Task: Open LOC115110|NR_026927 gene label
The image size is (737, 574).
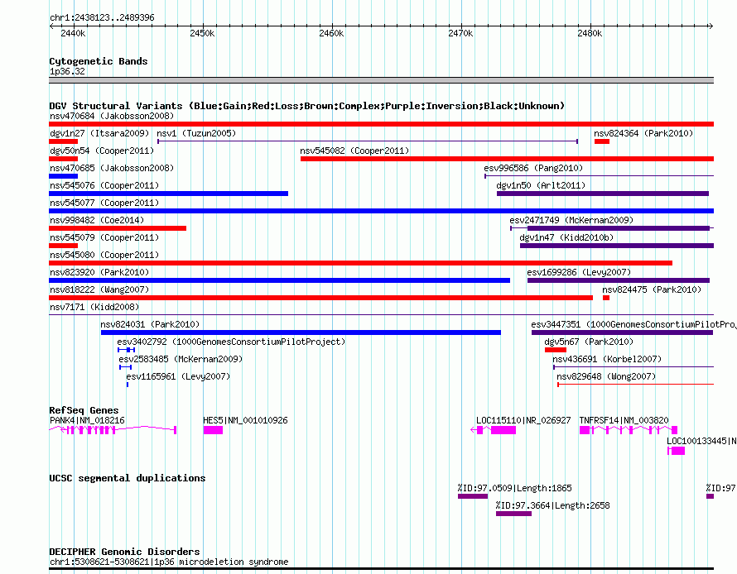Action: coord(523,420)
